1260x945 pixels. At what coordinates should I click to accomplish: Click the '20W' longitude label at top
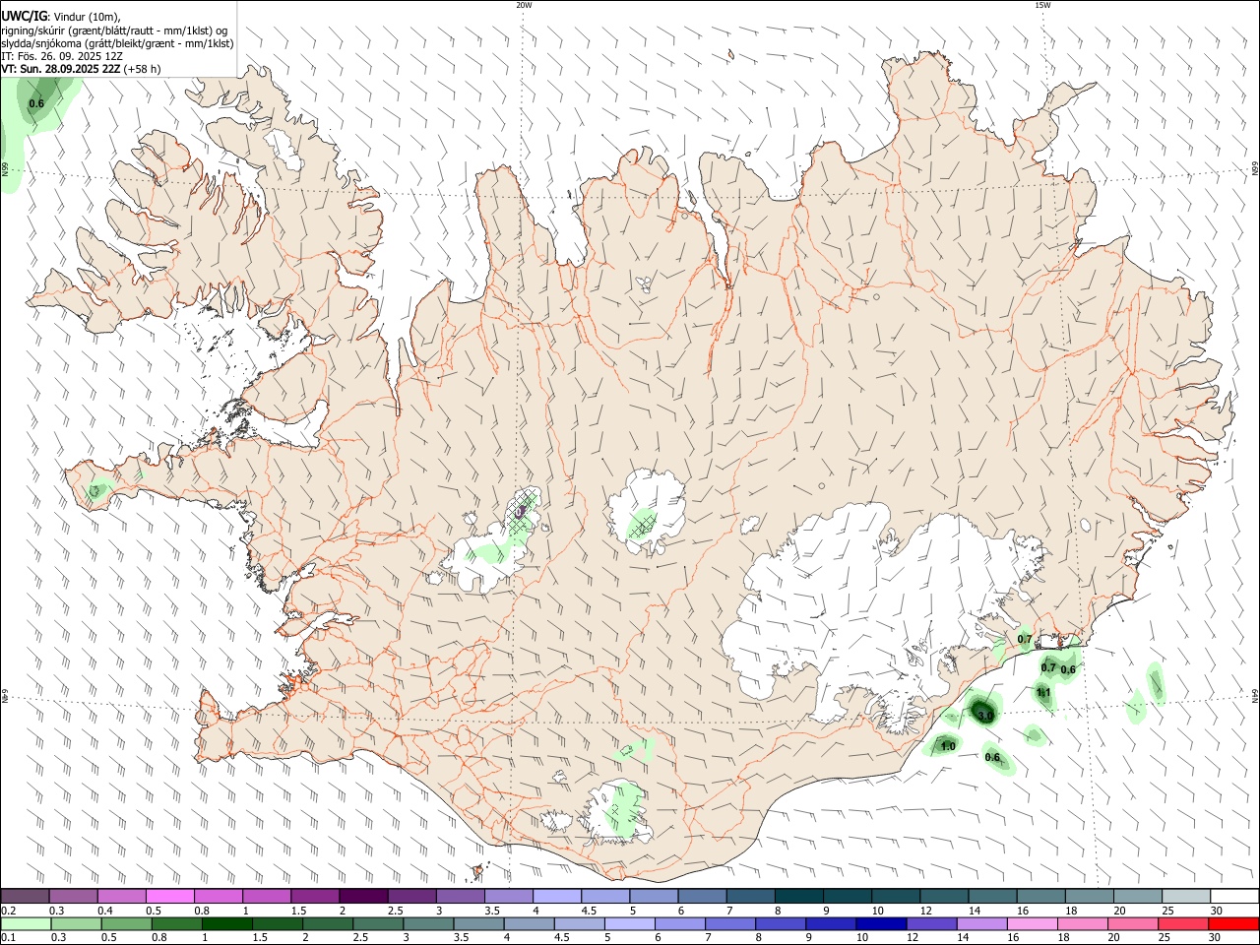click(524, 5)
